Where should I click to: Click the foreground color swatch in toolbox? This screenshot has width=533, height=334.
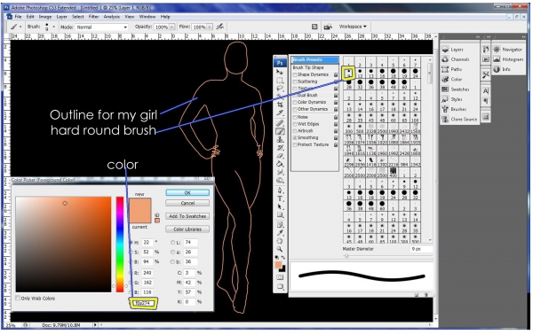pyautogui.click(x=278, y=265)
